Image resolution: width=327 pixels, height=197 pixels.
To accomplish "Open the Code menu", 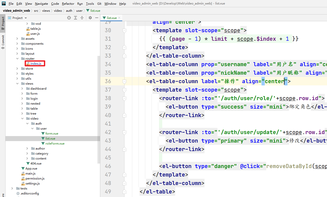I will click(55, 3).
